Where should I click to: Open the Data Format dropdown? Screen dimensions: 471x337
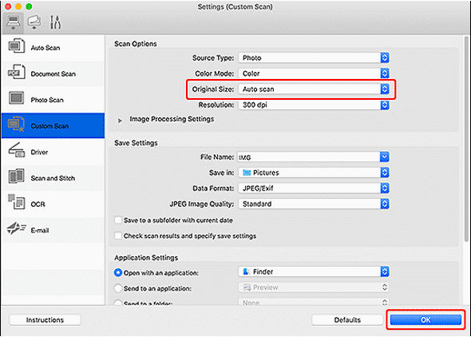314,188
